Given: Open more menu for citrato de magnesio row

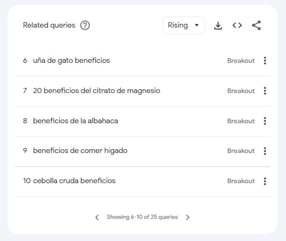Looking at the screenshot, I should pyautogui.click(x=265, y=91).
